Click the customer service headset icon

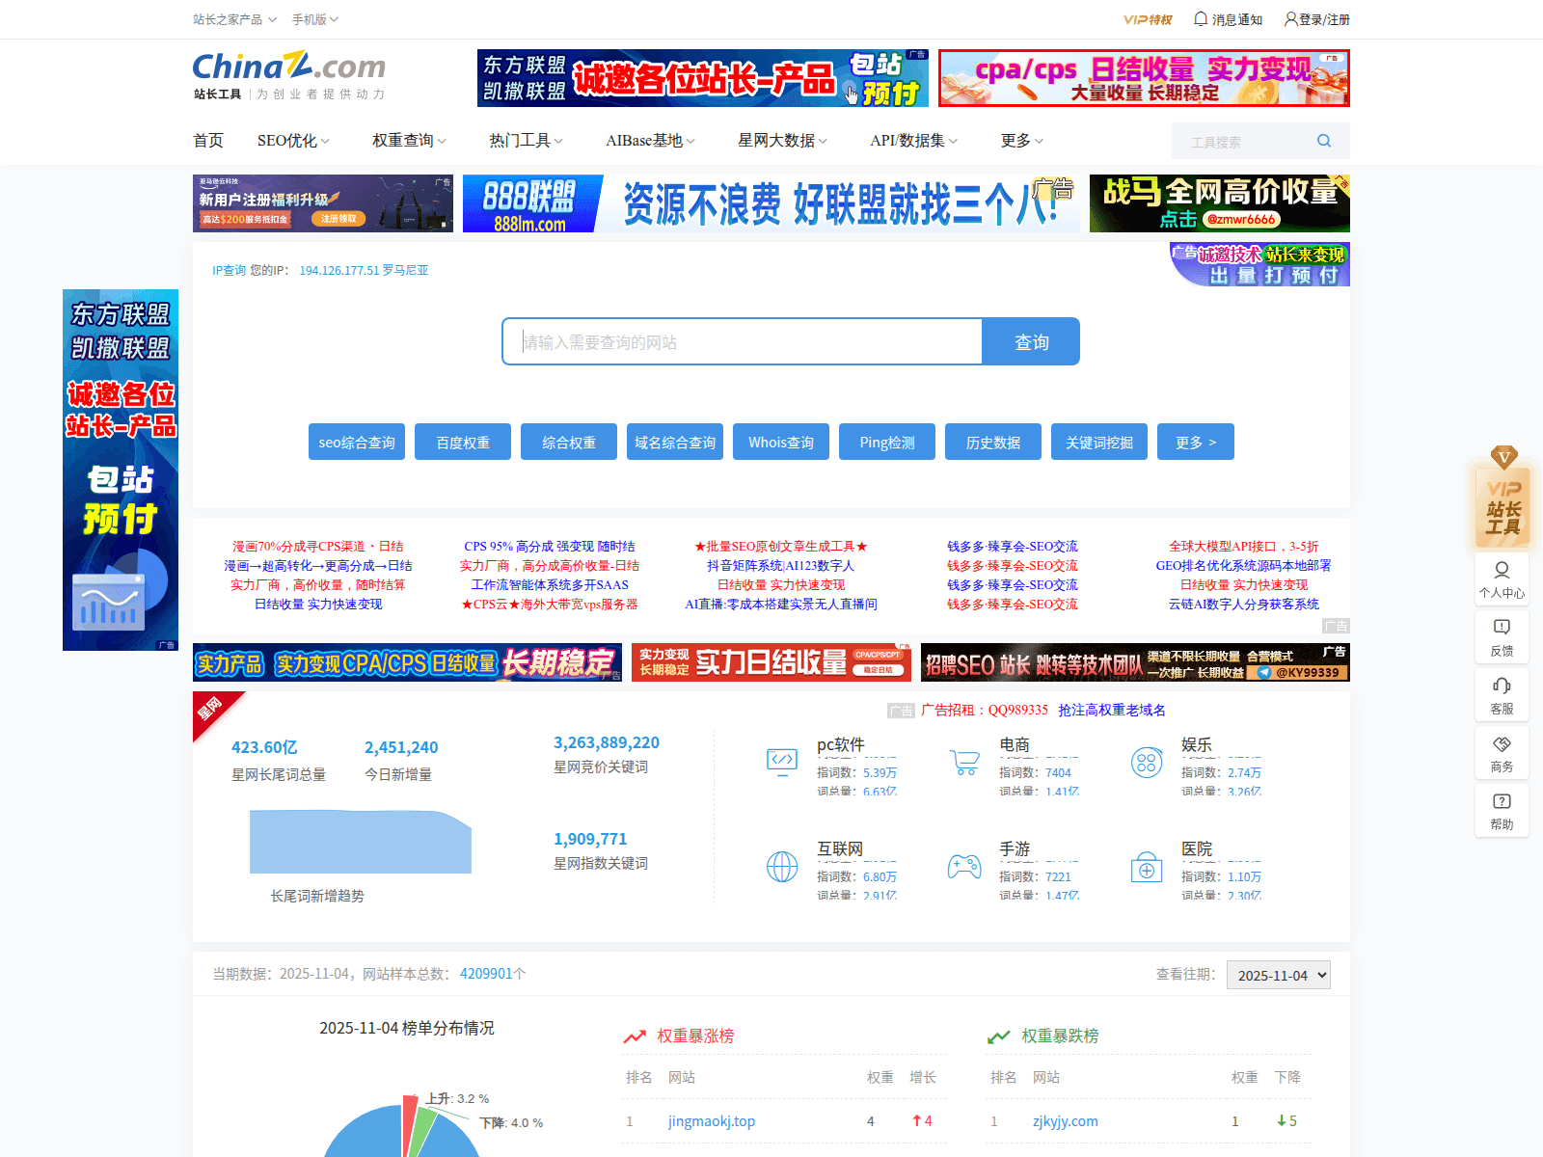(x=1502, y=686)
